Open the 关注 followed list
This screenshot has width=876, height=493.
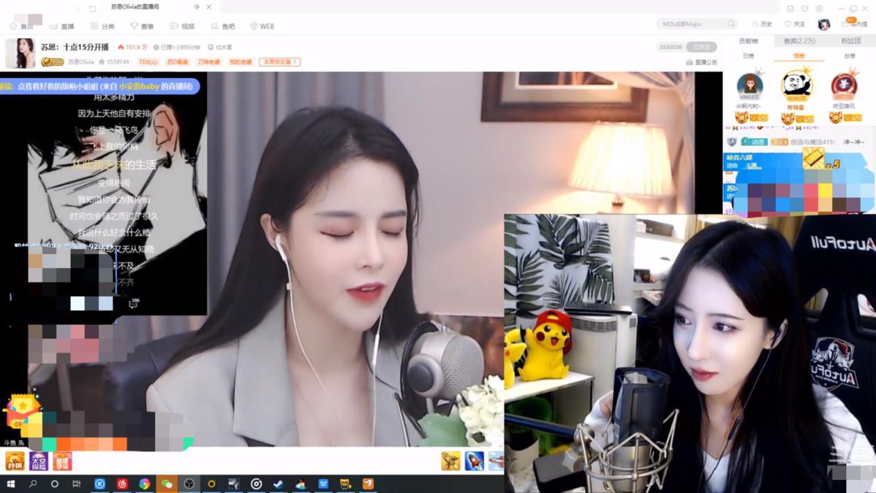click(x=794, y=24)
